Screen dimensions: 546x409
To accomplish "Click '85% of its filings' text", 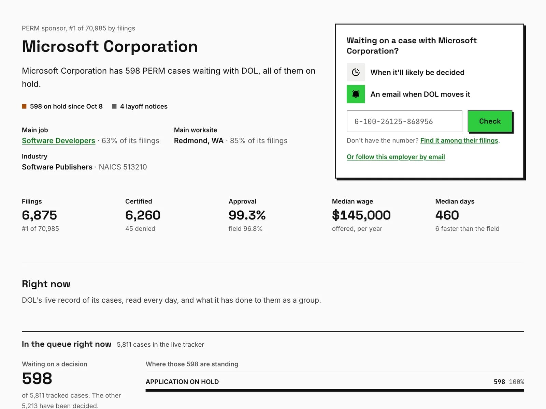I will (x=259, y=141).
